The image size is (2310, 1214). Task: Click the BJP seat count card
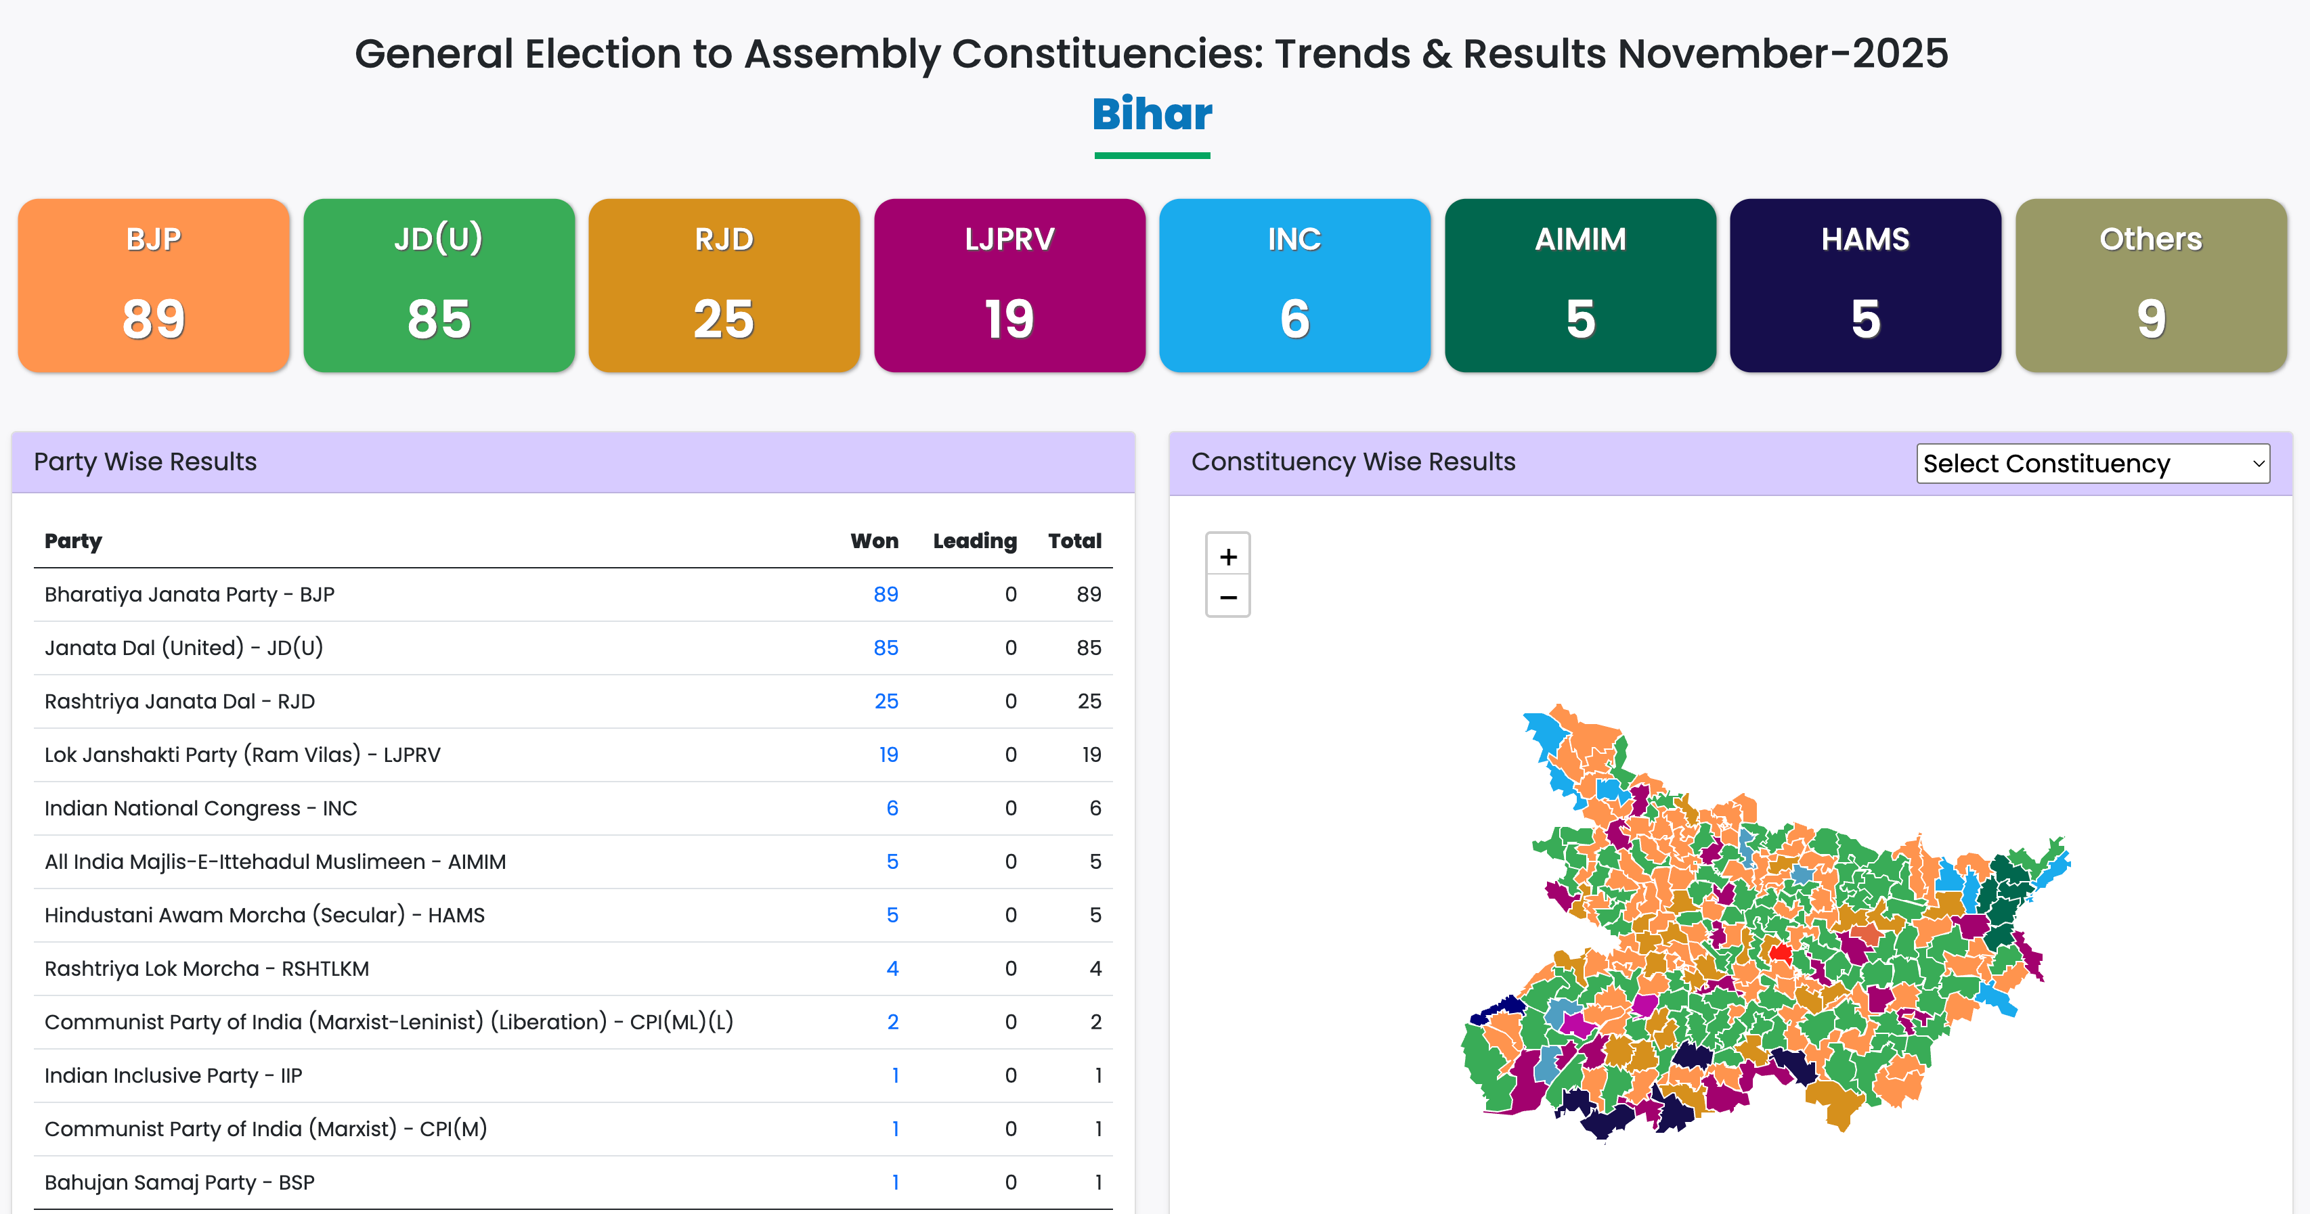tap(153, 285)
